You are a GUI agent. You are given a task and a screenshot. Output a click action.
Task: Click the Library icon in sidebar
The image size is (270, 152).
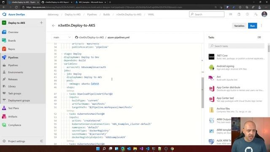click(4, 86)
